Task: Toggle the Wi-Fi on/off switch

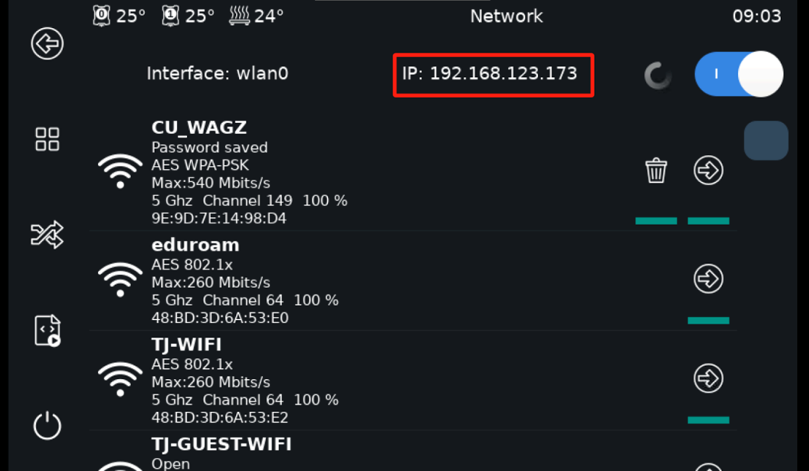Action: tap(738, 74)
